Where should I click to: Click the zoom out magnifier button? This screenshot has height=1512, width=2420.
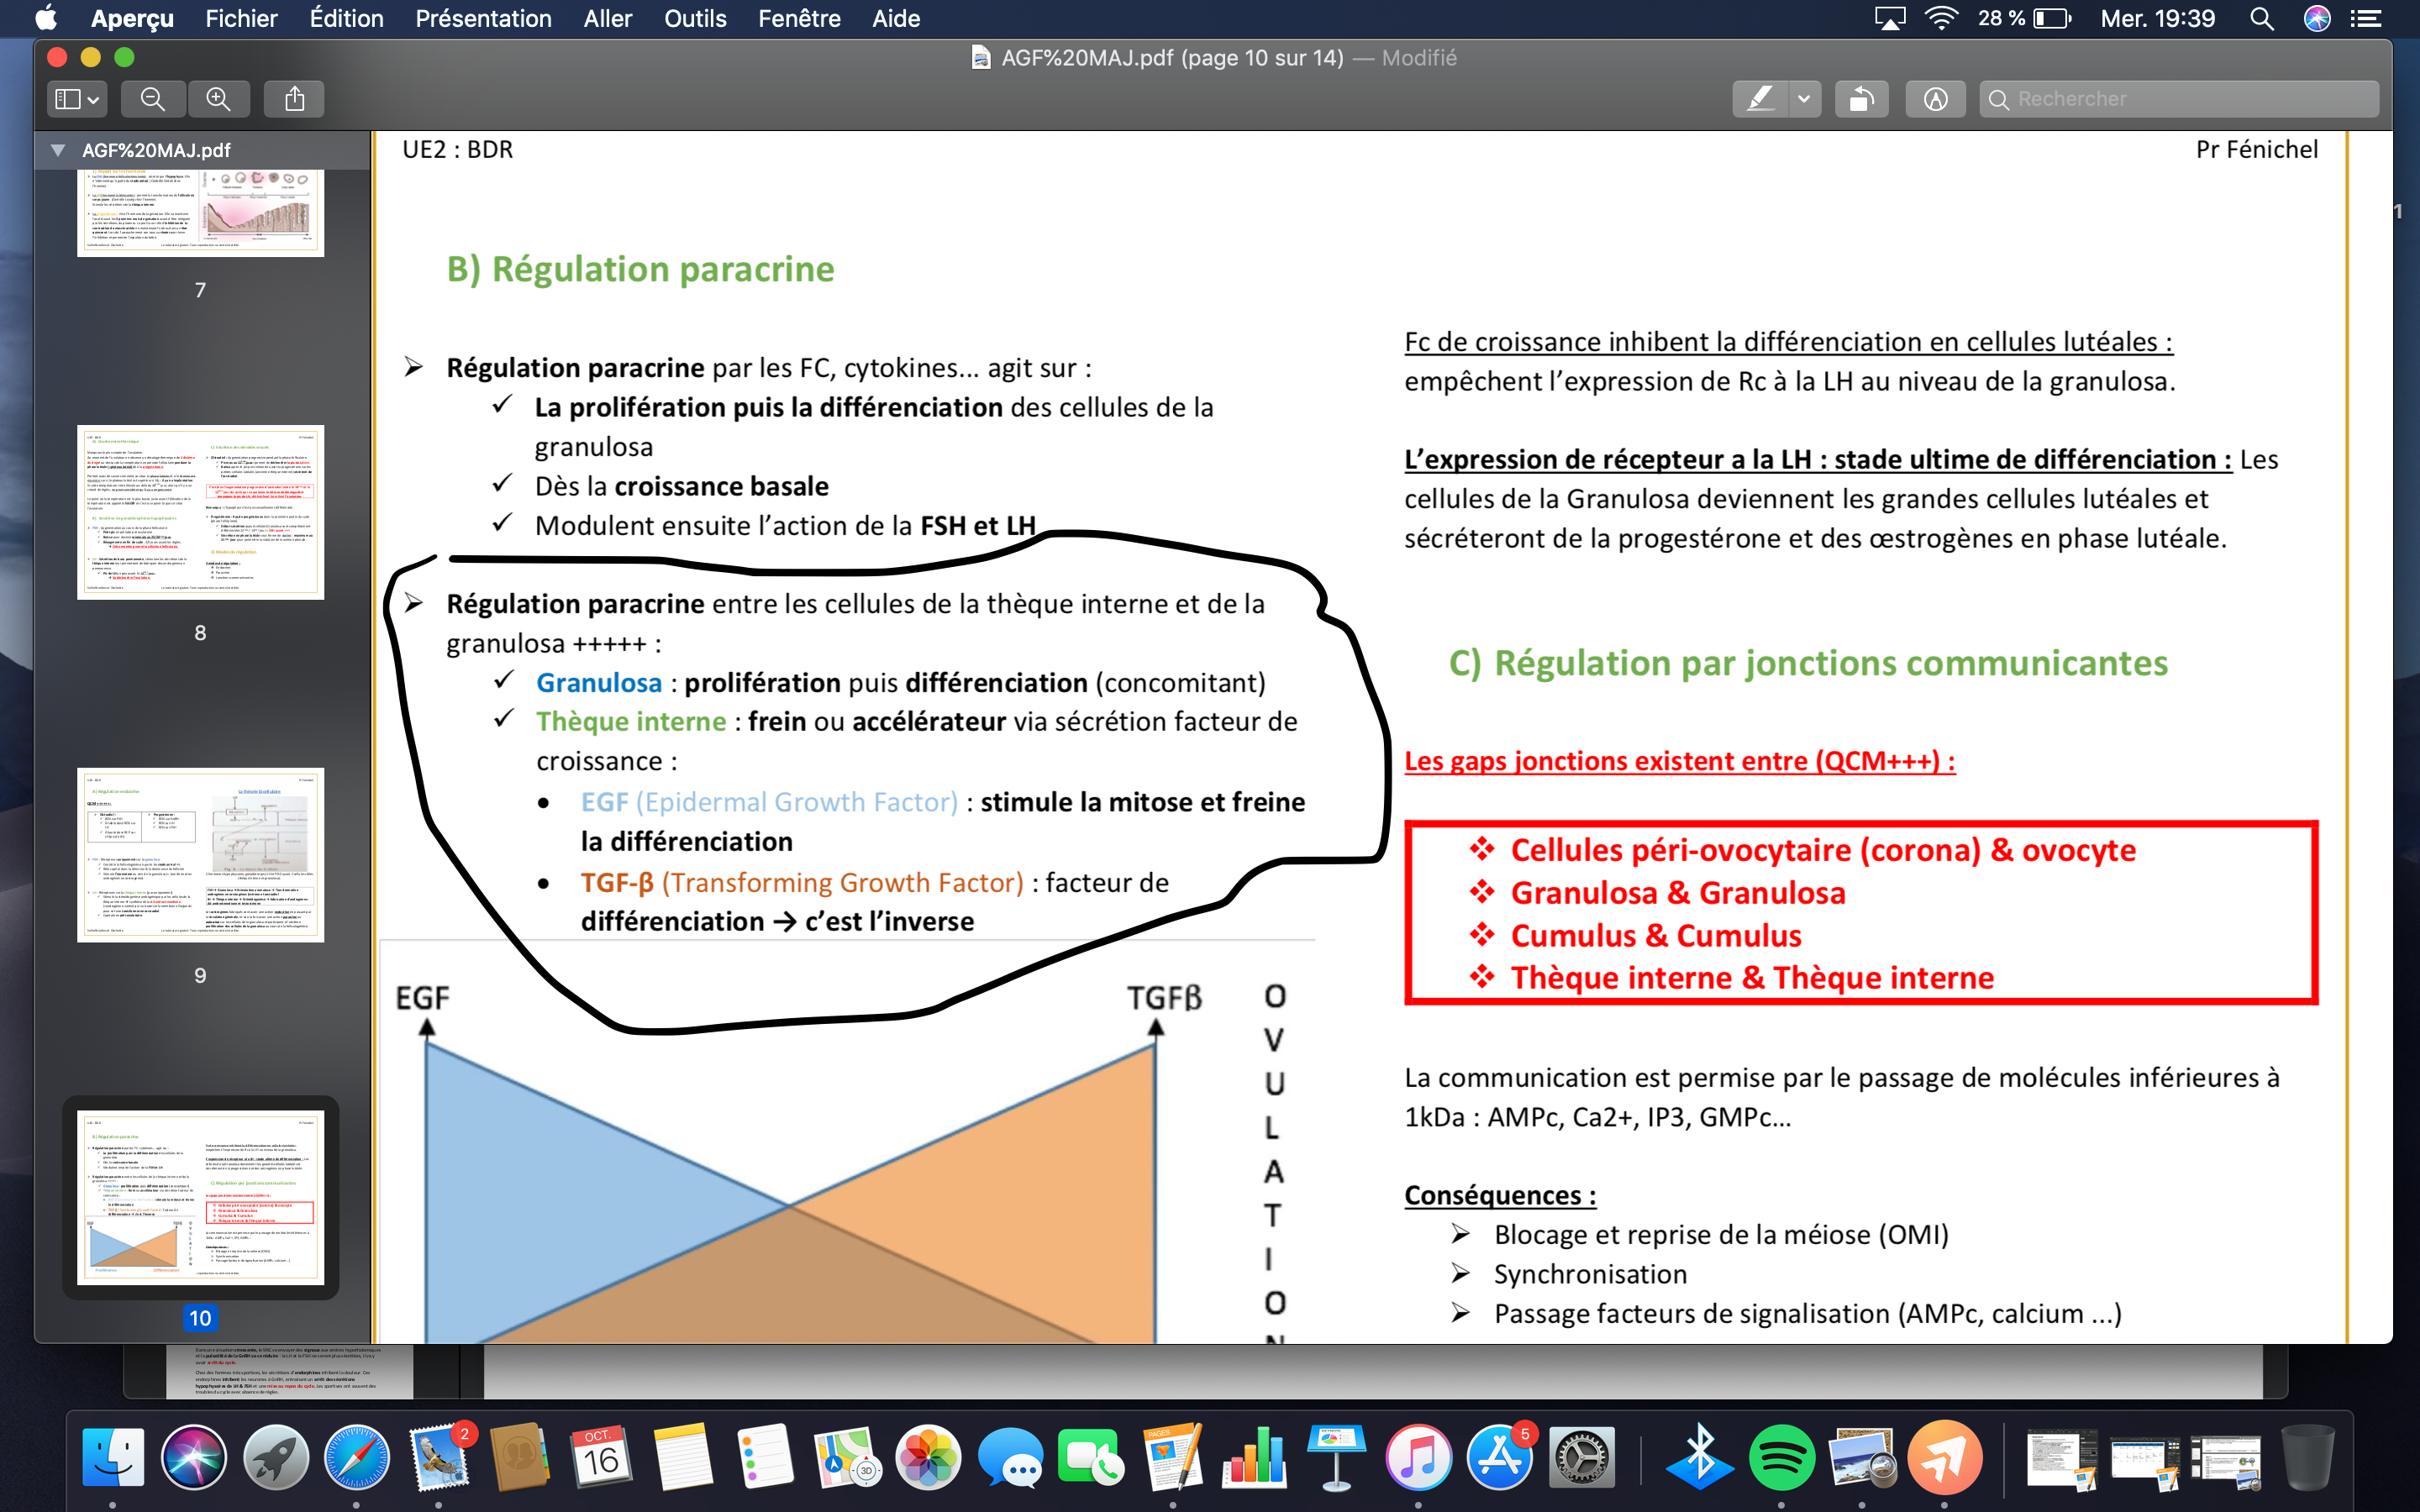152,99
